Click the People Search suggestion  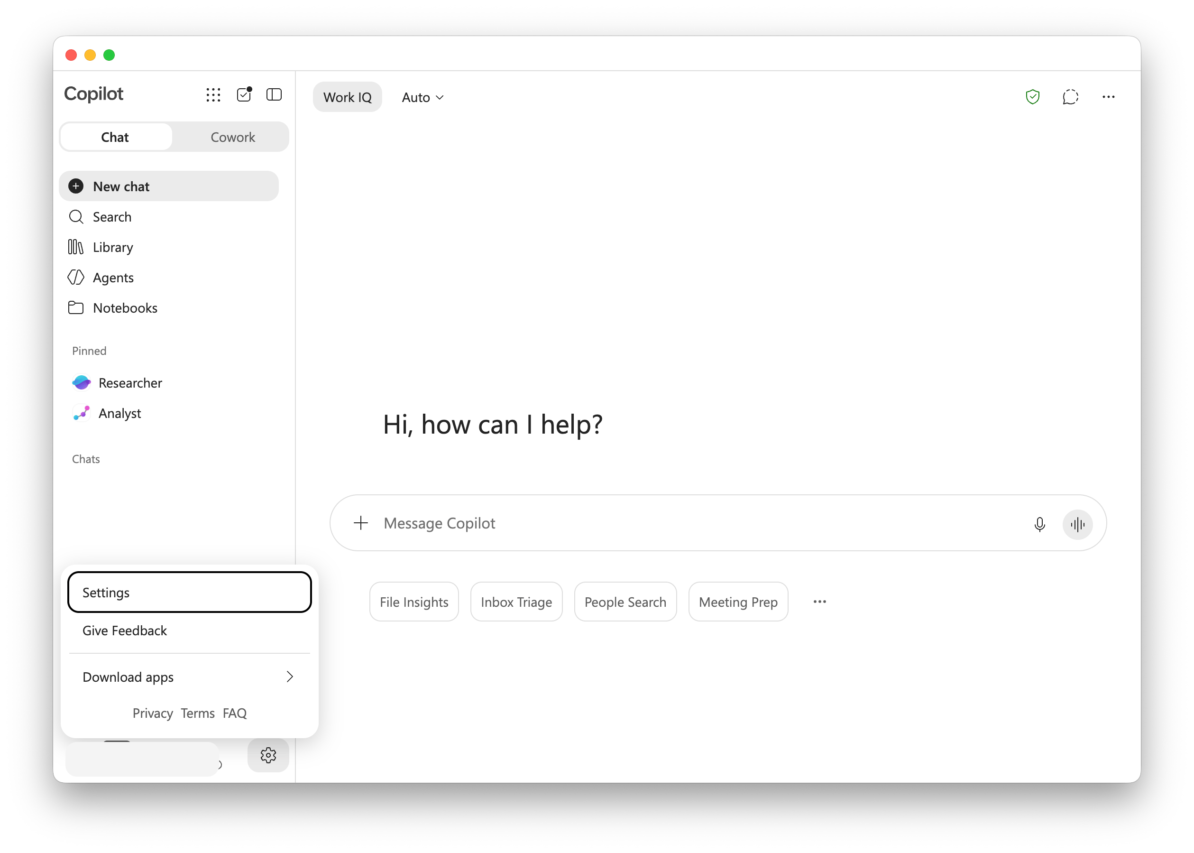point(625,602)
